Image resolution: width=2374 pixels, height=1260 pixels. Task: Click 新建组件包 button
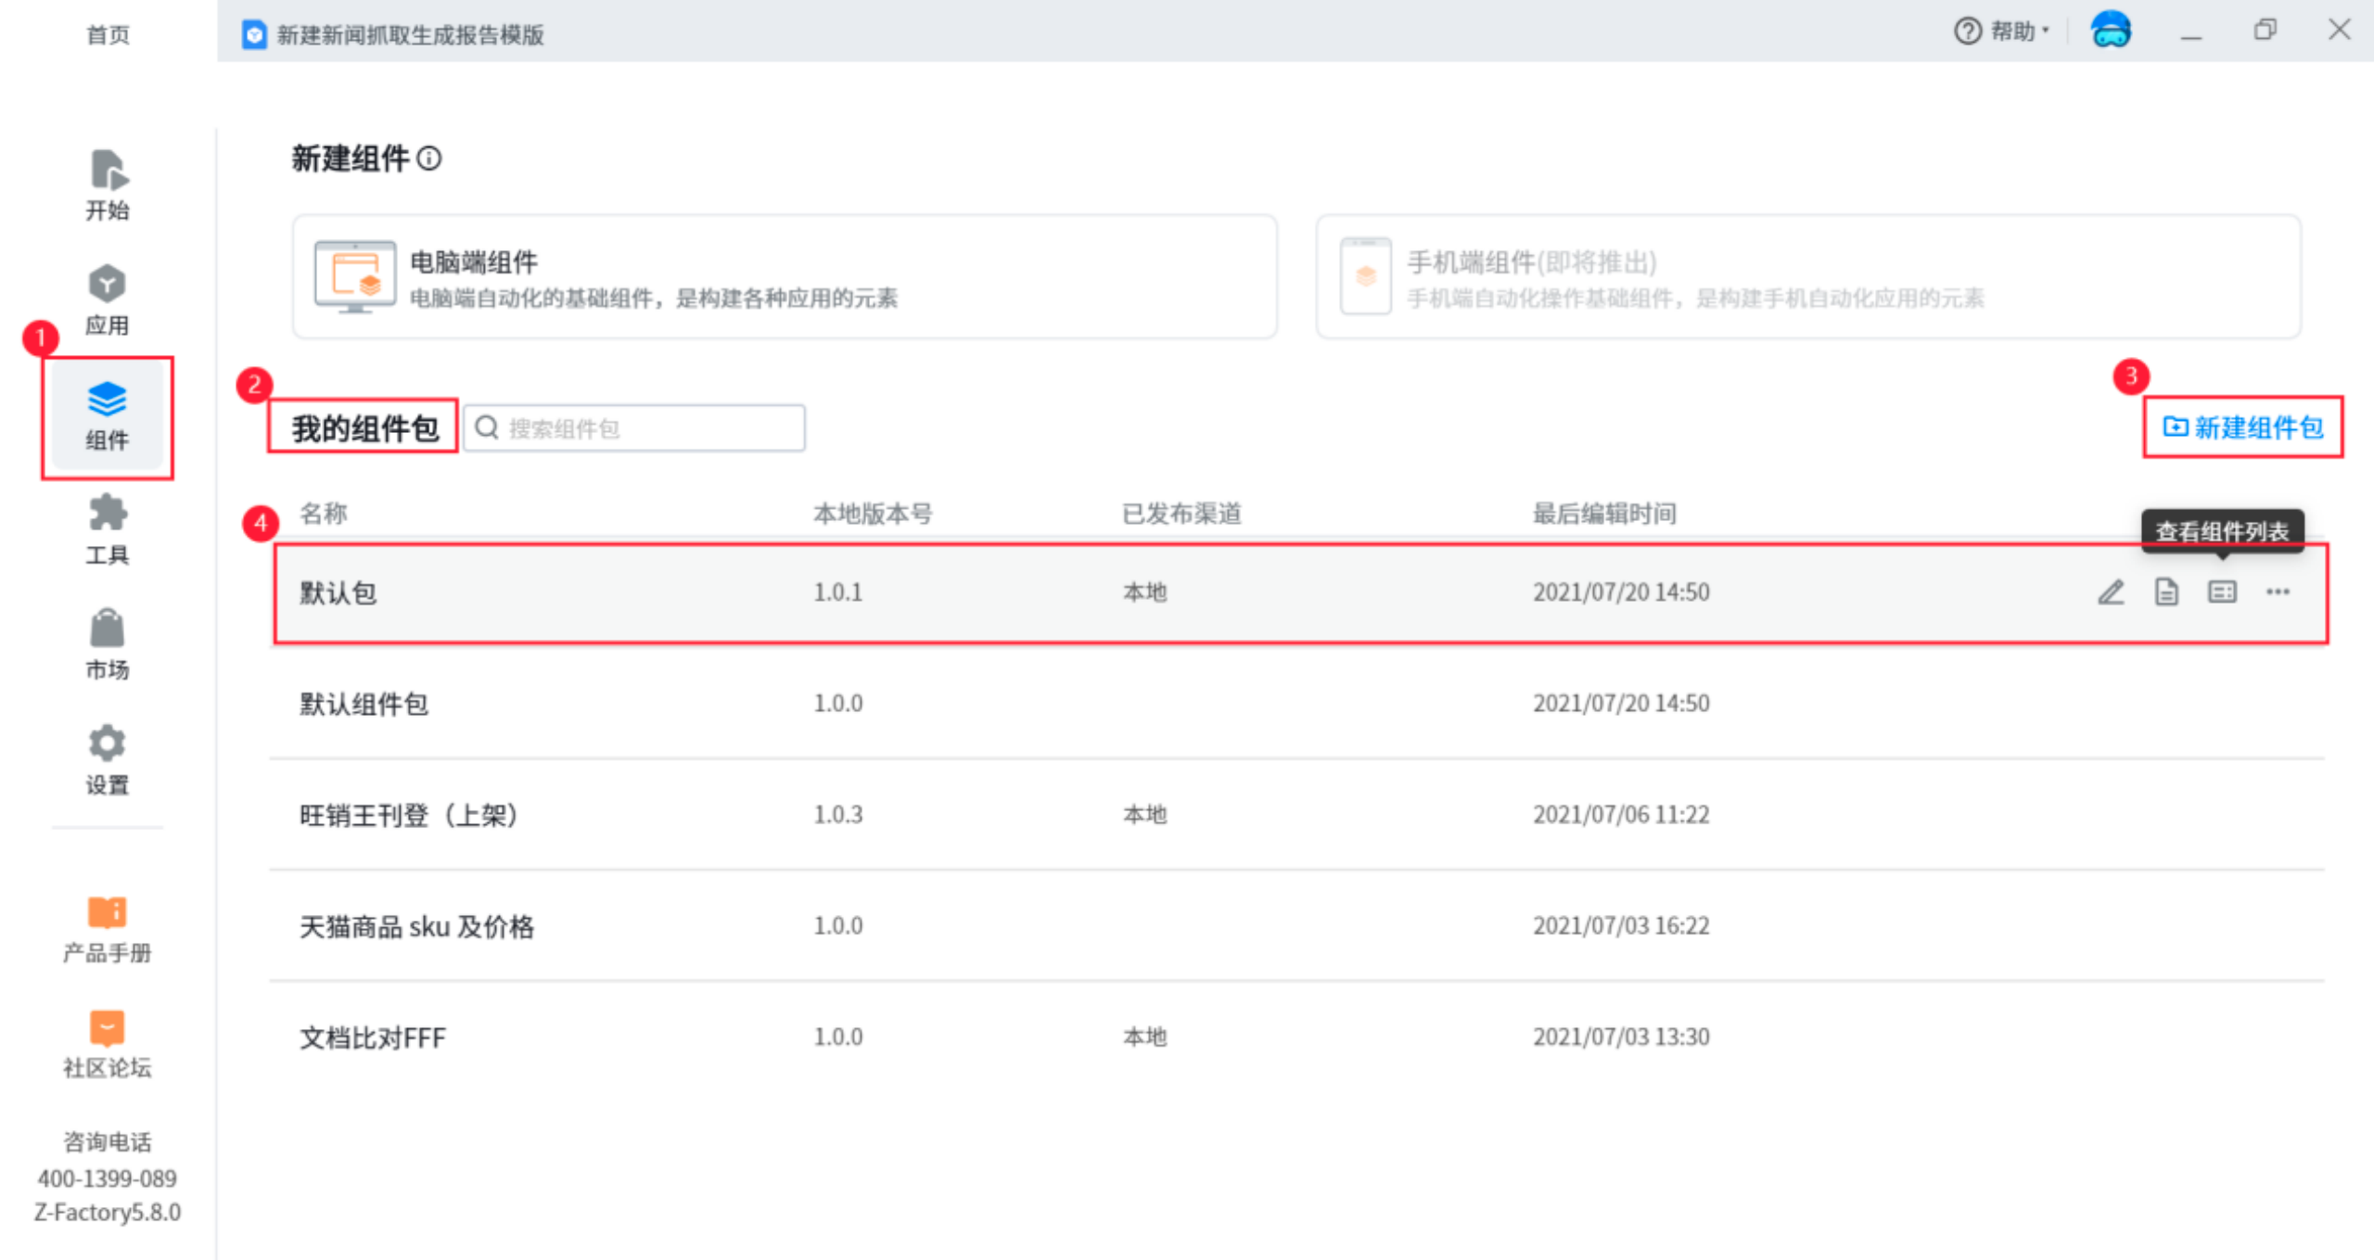[x=2242, y=427]
